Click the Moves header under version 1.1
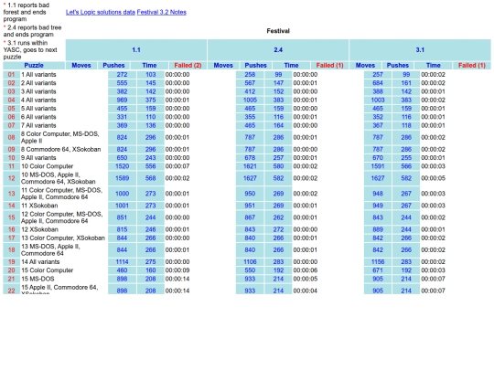494x370 pixels. pyautogui.click(x=81, y=66)
